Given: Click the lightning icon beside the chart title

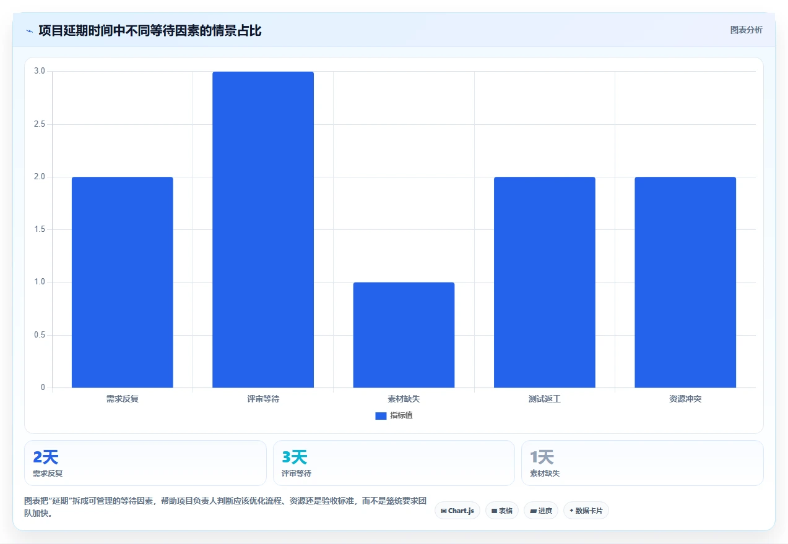Looking at the screenshot, I should coord(29,31).
